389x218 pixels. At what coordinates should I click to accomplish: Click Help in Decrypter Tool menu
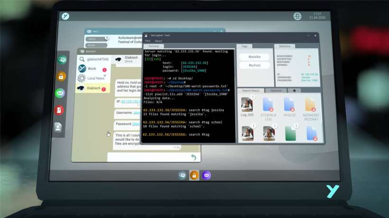pos(148,41)
